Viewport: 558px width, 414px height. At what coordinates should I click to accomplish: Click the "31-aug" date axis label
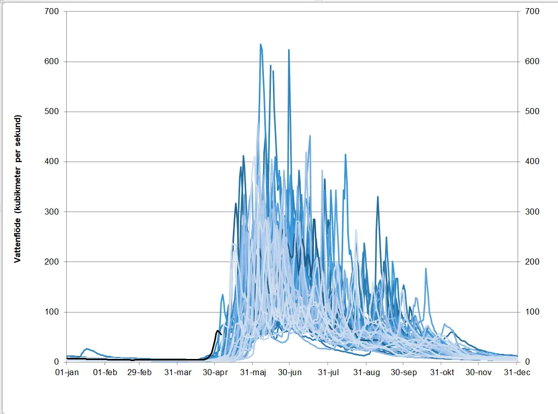[x=365, y=373]
